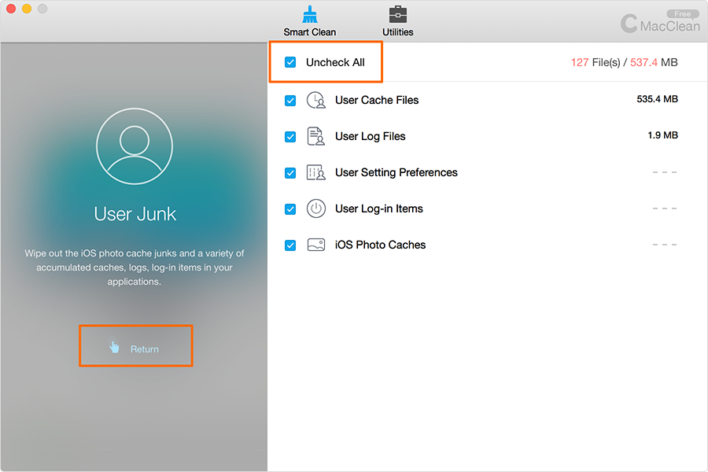Disable the User Log-in Items checkbox
Screen dimensions: 708x472
click(290, 208)
